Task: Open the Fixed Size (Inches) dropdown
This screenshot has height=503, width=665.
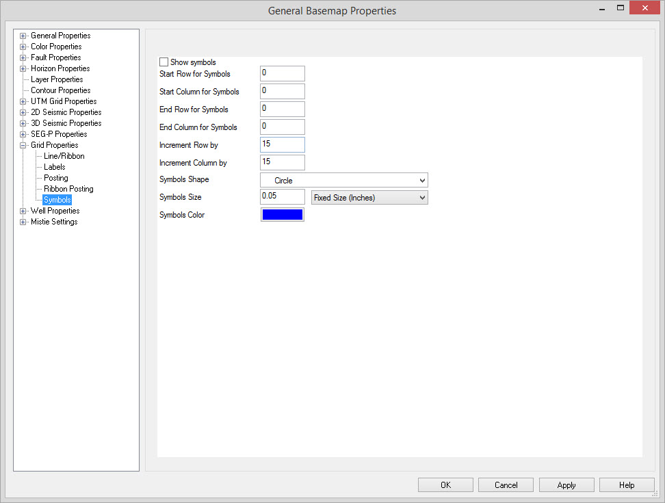Action: click(x=369, y=198)
